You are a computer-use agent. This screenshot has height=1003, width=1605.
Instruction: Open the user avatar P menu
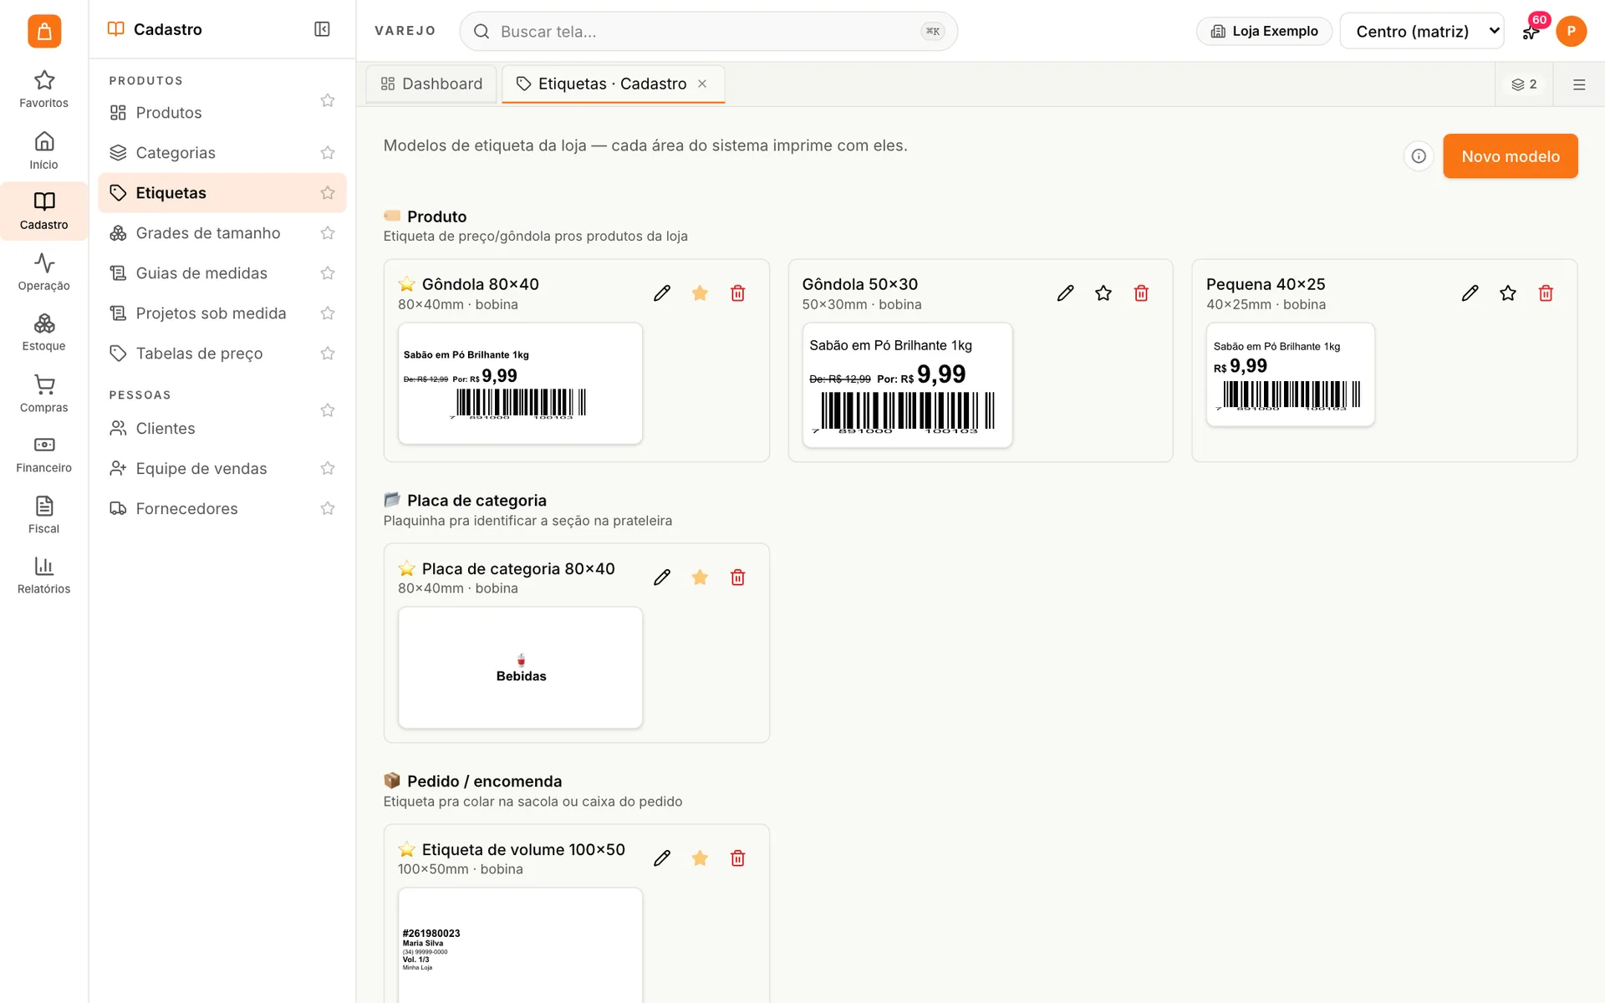pyautogui.click(x=1572, y=31)
